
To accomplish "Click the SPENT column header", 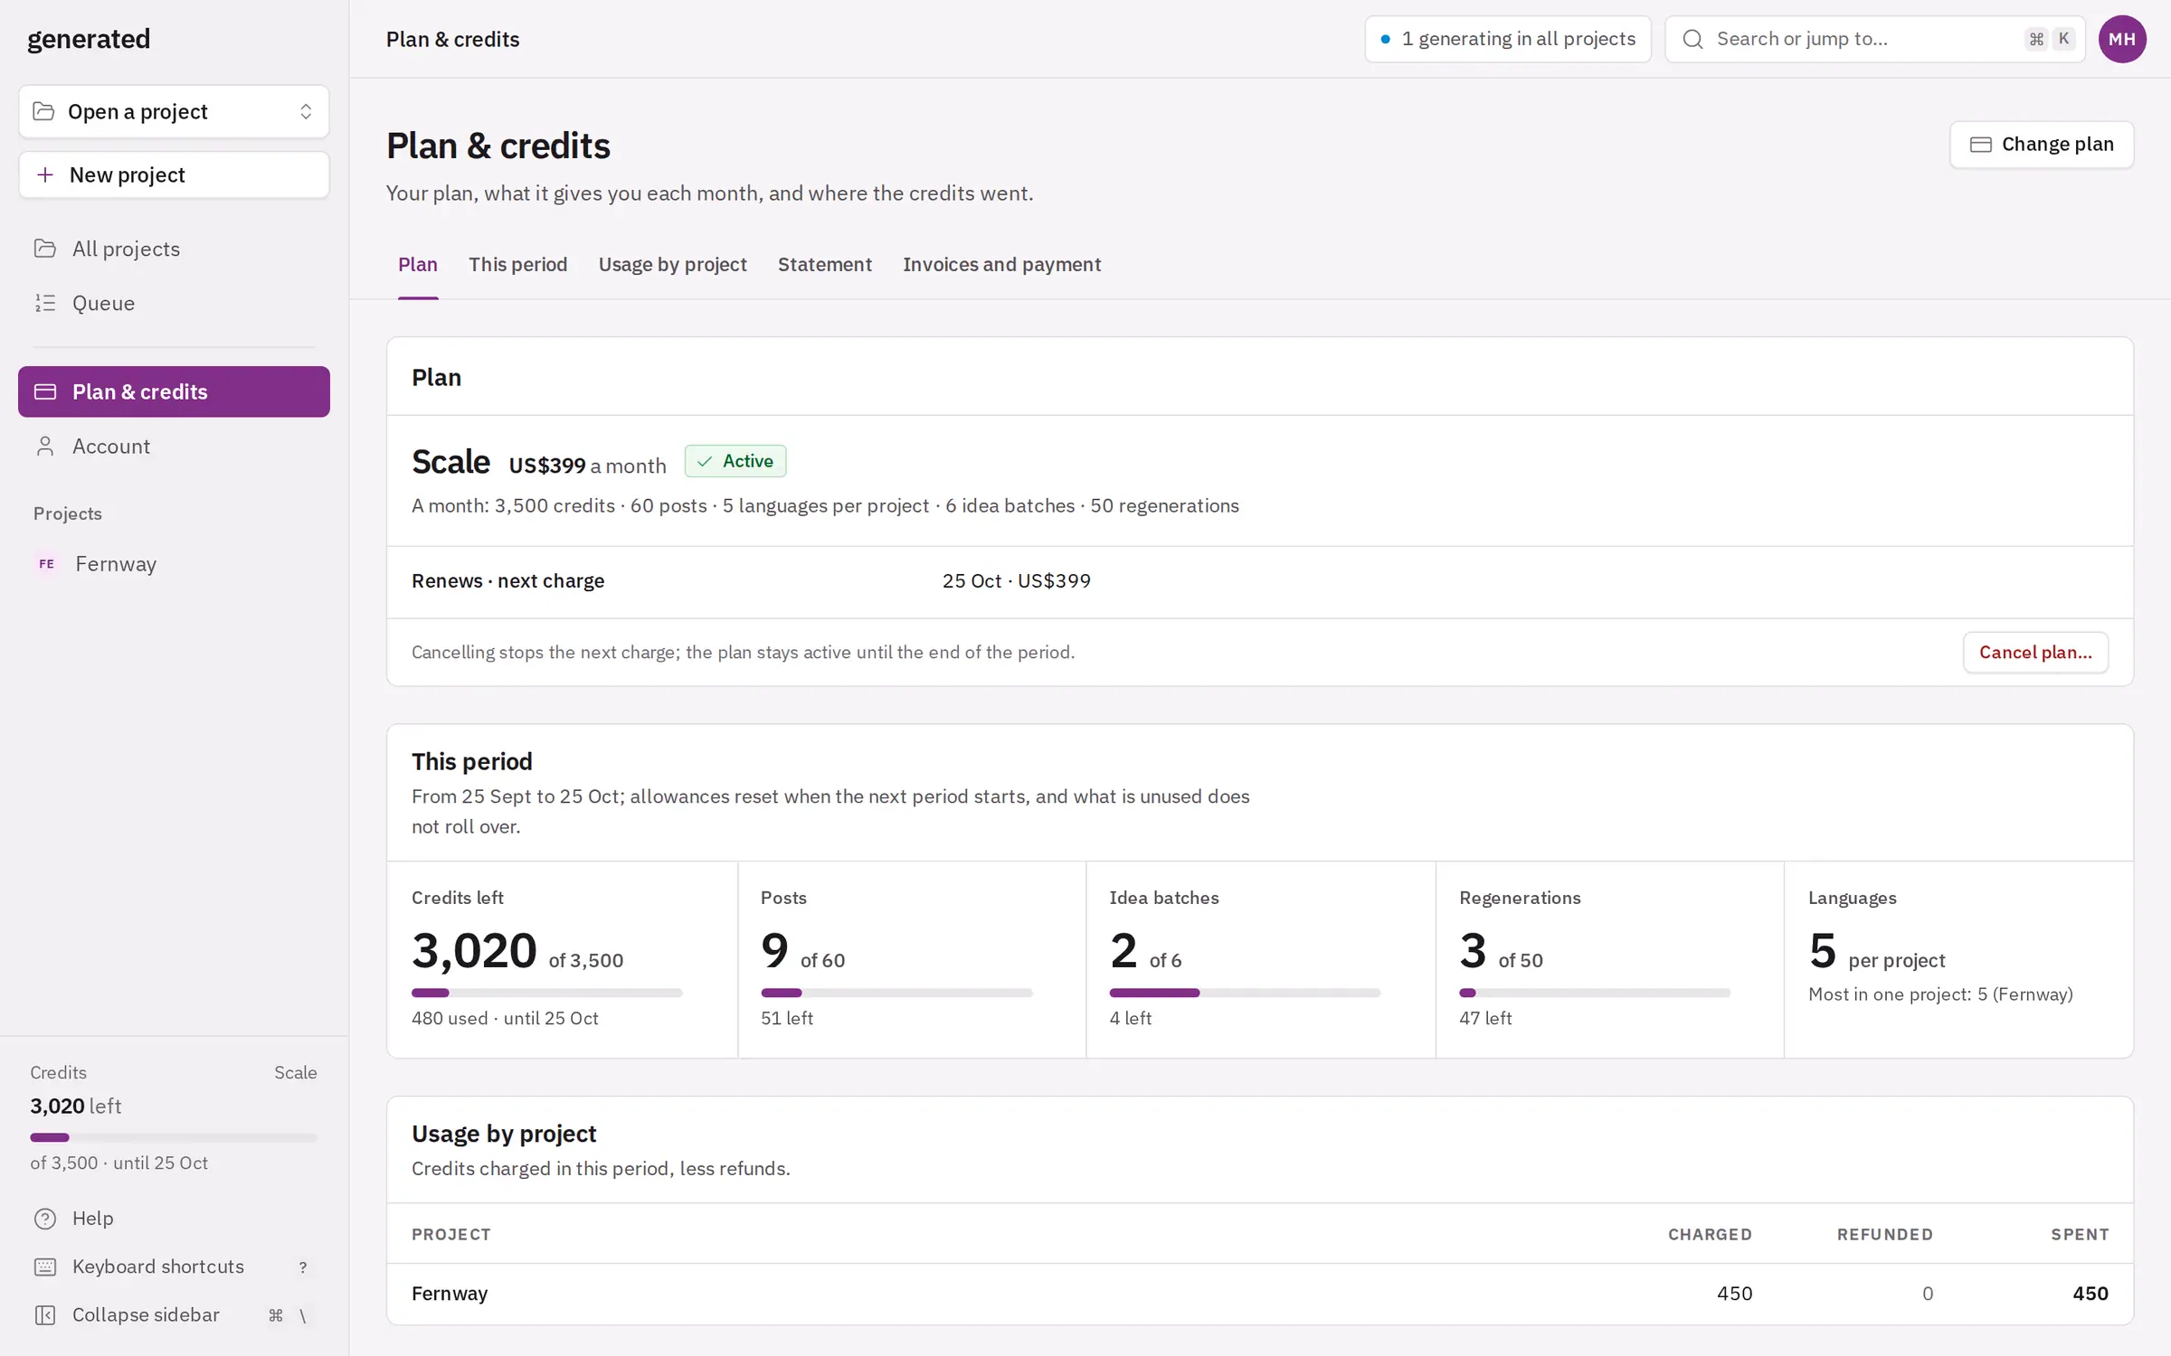I will [2080, 1234].
